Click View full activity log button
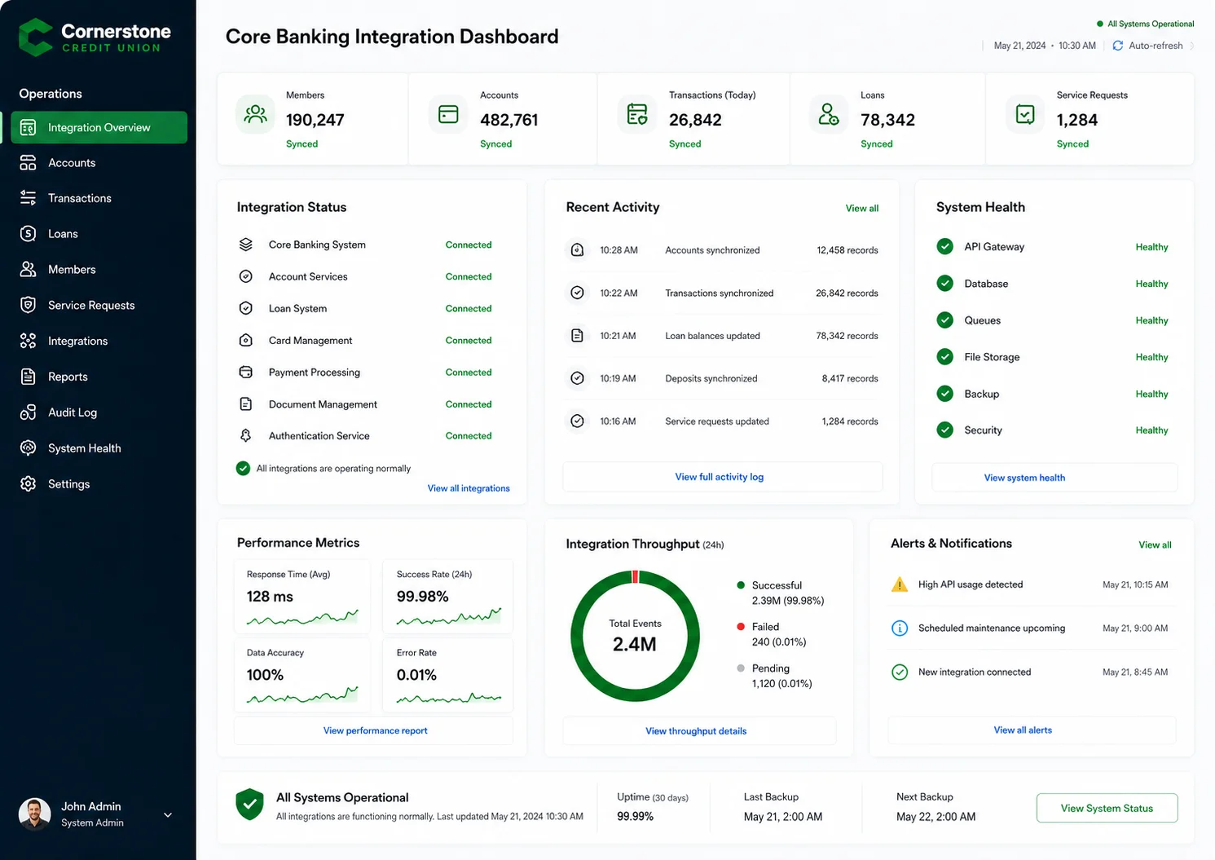This screenshot has width=1215, height=860. point(722,477)
